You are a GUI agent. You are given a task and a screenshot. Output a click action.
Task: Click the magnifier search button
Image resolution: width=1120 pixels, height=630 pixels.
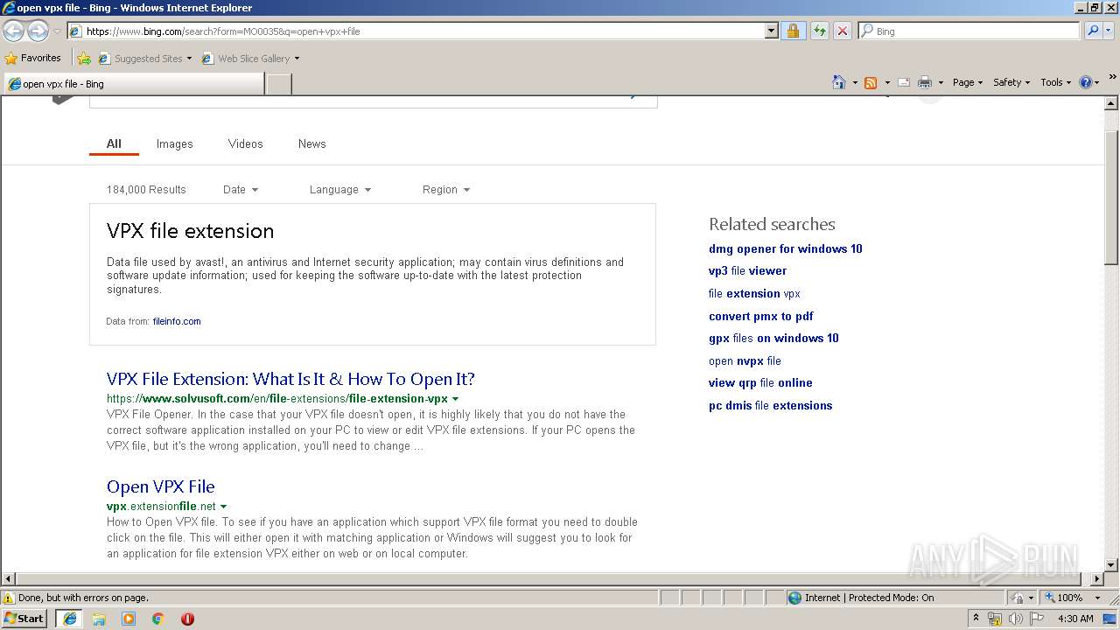[1092, 31]
